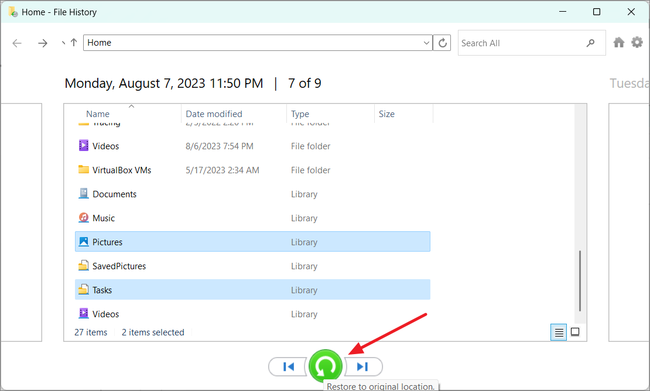Go to previous backup version
This screenshot has width=650, height=391.
[x=289, y=366]
